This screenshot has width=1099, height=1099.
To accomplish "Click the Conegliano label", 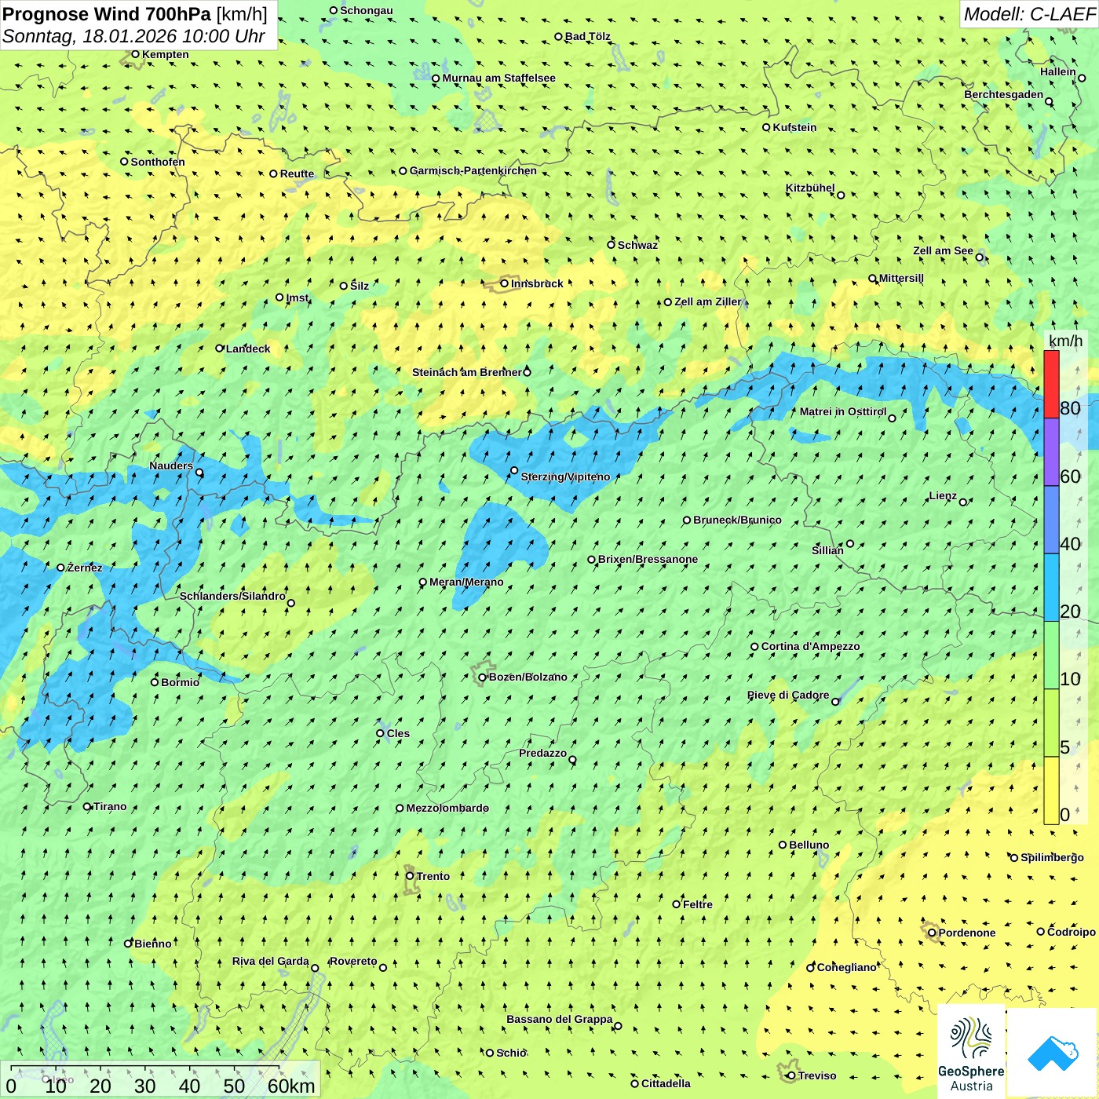I will [x=846, y=967].
